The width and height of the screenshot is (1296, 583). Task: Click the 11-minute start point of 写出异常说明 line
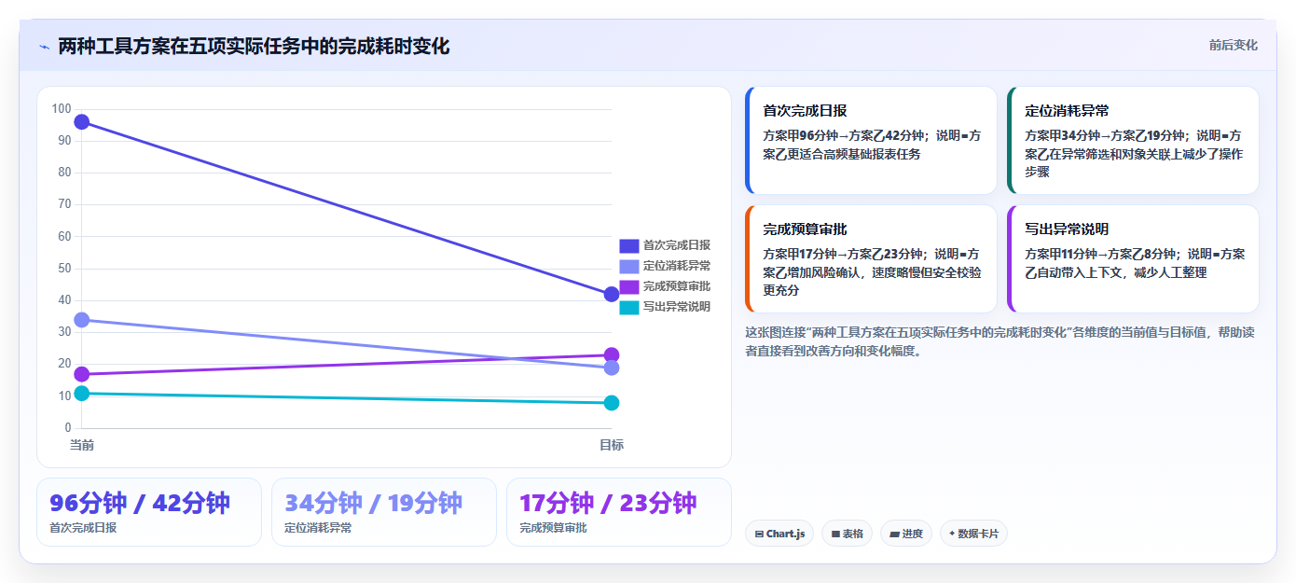(x=82, y=394)
